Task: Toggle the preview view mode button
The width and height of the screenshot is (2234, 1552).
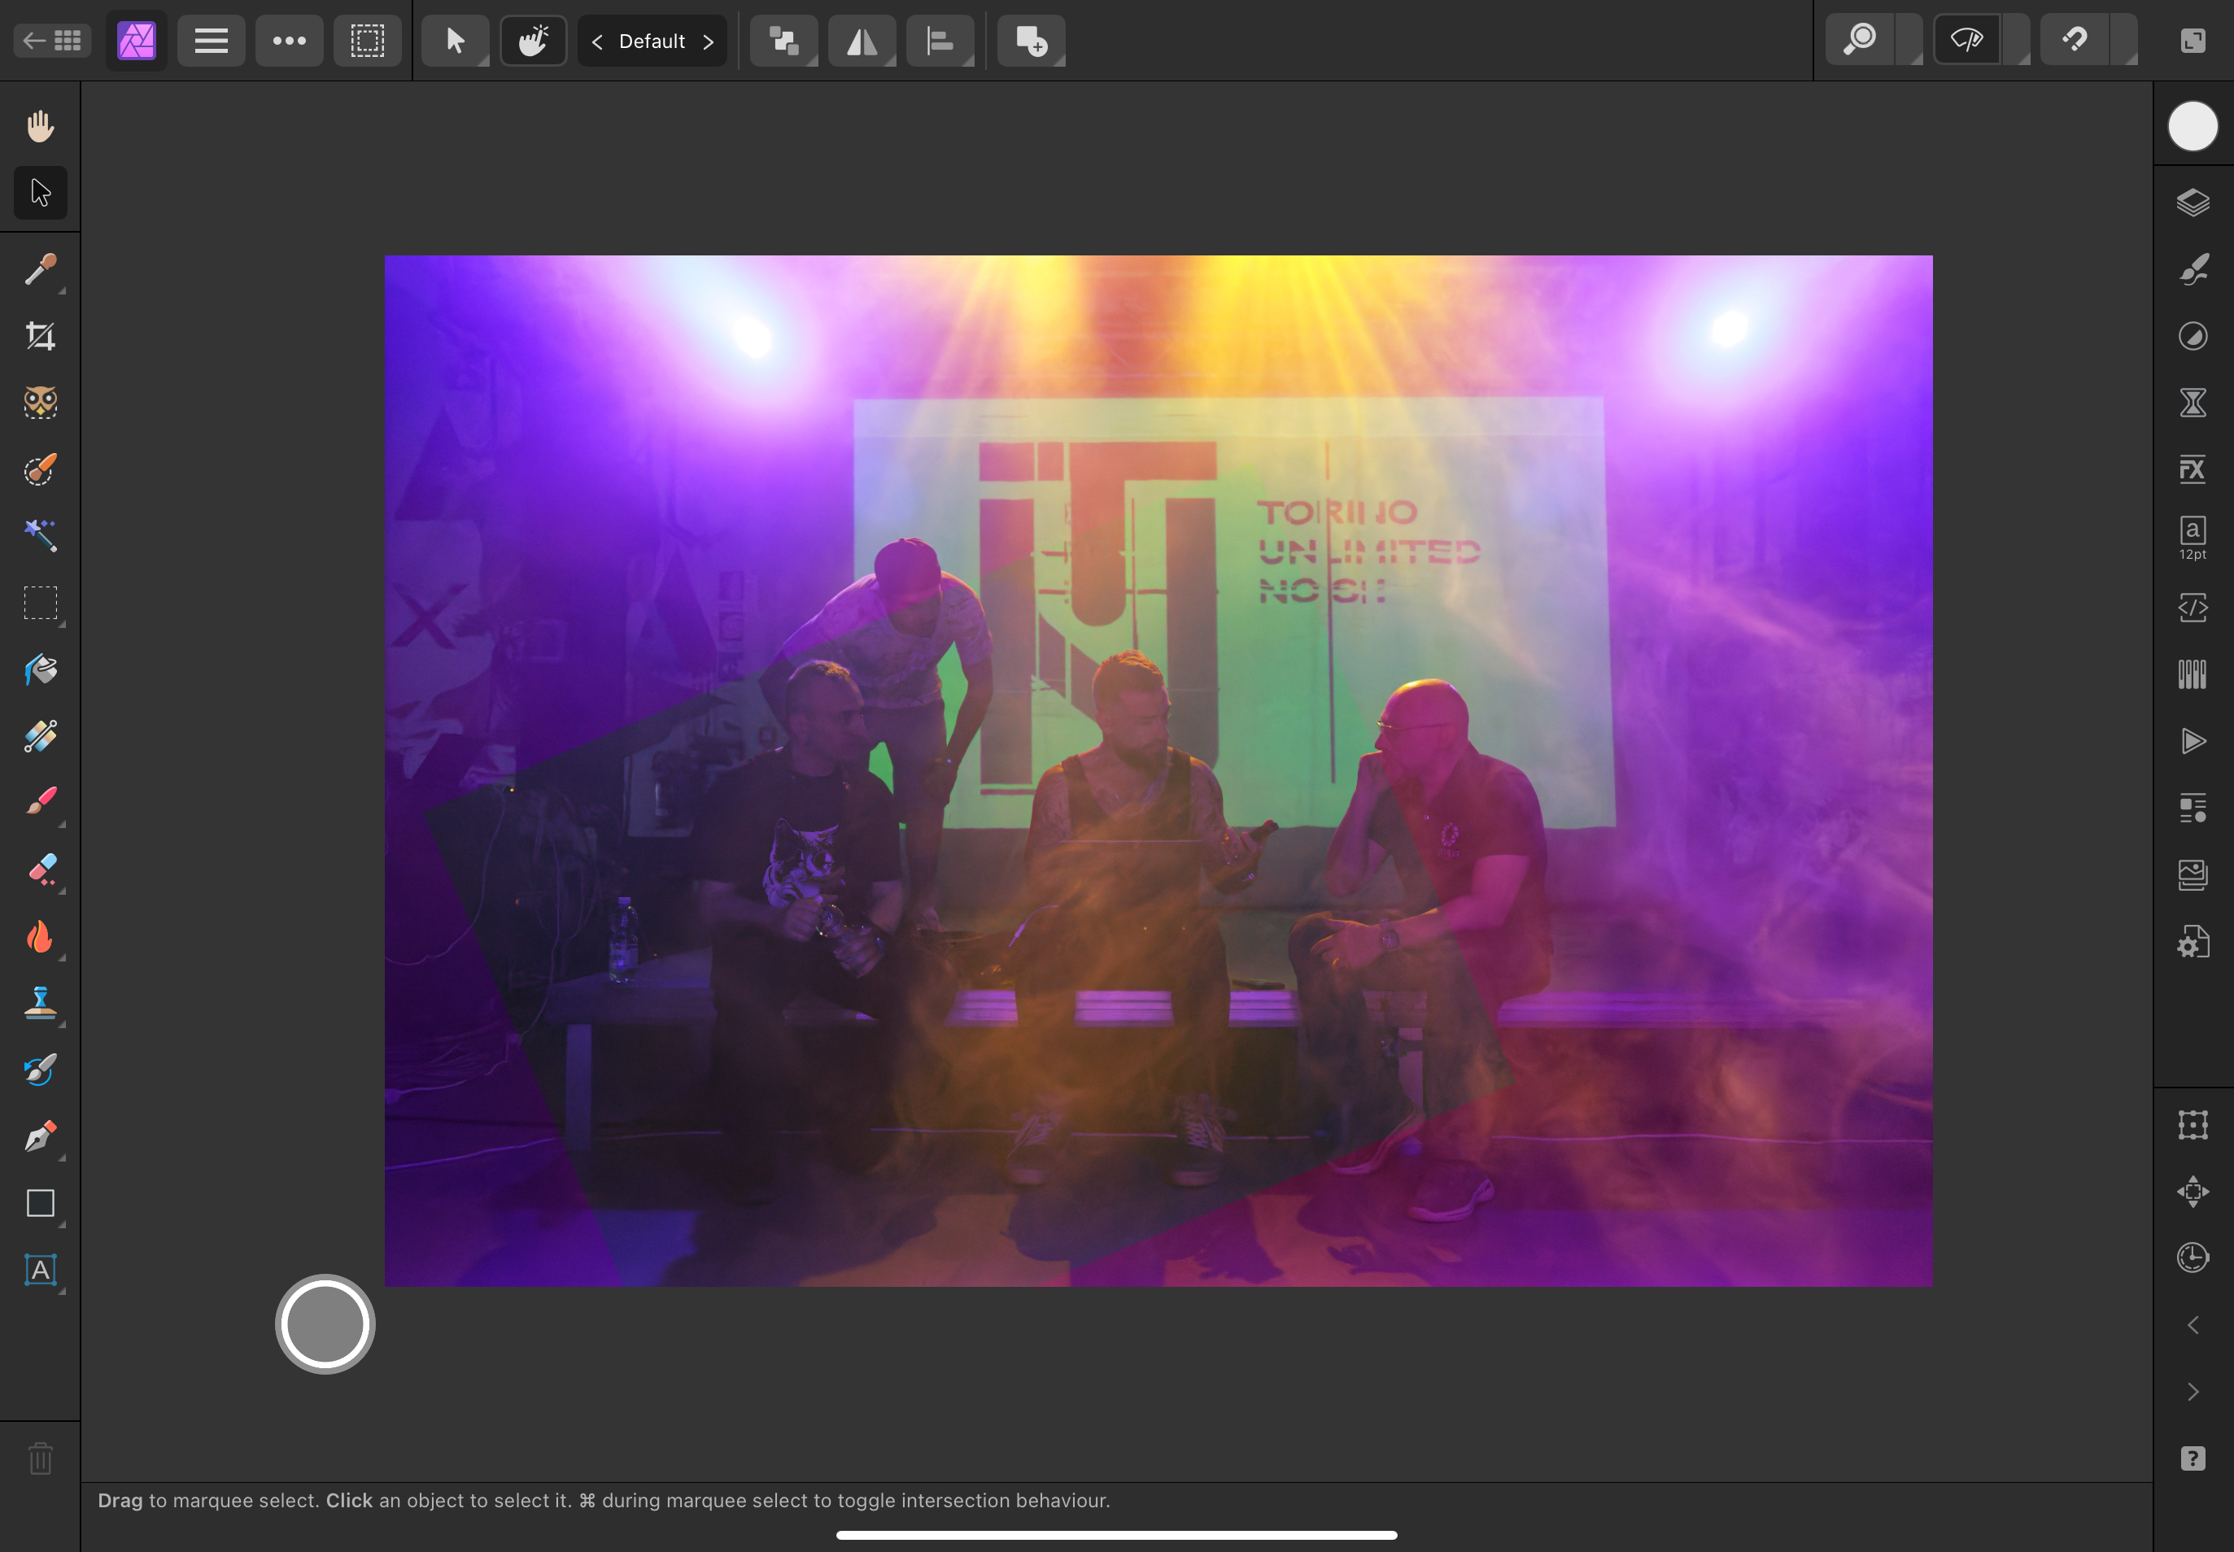Action: pos(1966,41)
